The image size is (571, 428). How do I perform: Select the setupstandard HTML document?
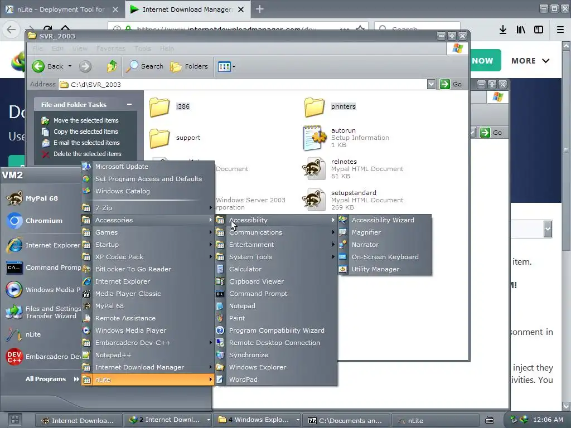coord(352,200)
